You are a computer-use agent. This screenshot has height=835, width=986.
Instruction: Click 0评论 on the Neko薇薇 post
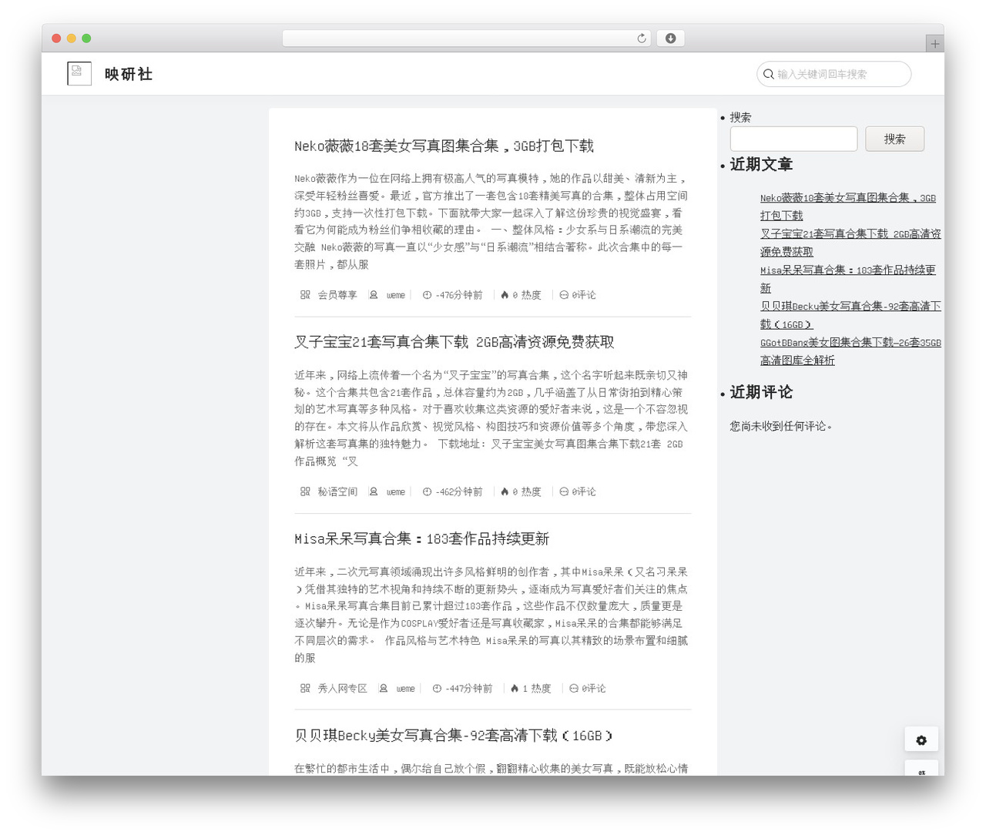tap(584, 295)
